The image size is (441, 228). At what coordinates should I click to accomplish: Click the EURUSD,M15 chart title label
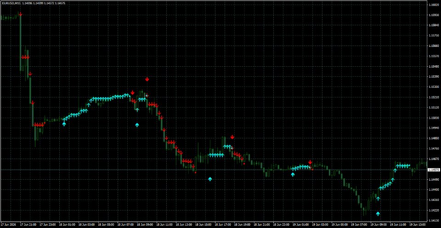[11, 3]
